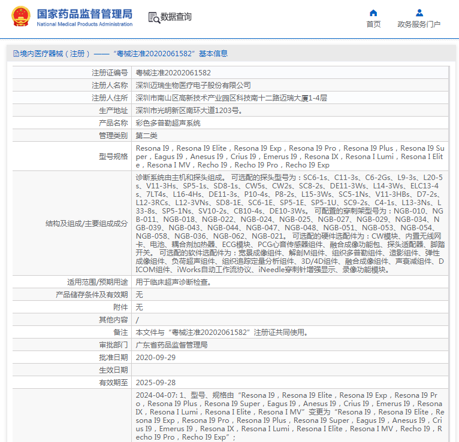
Task: Click the 其他内容 label
Action: tap(113, 320)
